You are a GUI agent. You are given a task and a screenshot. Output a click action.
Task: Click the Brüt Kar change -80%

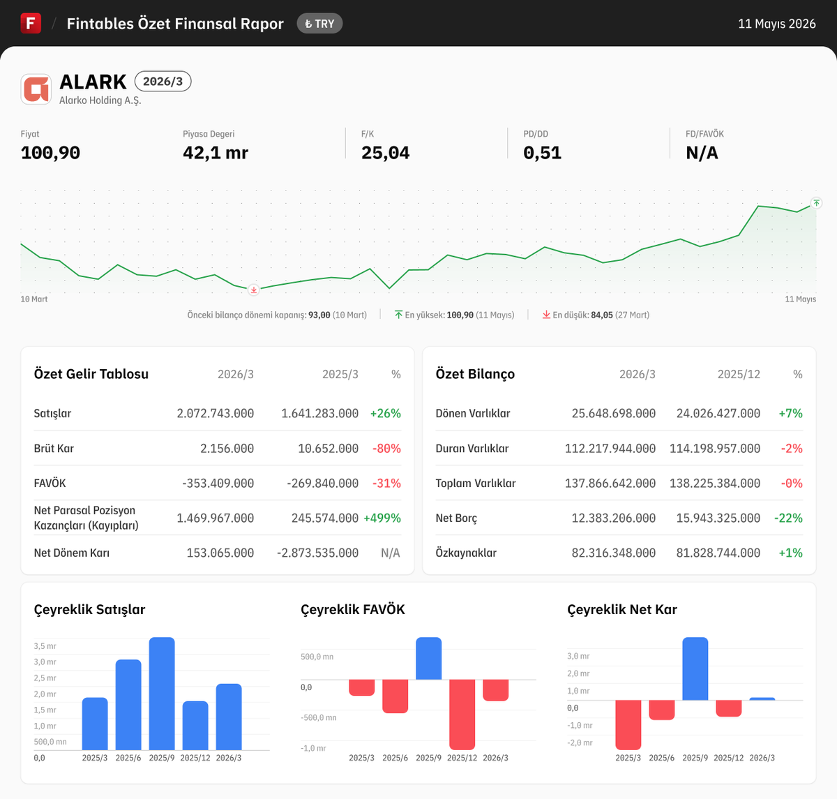(387, 448)
